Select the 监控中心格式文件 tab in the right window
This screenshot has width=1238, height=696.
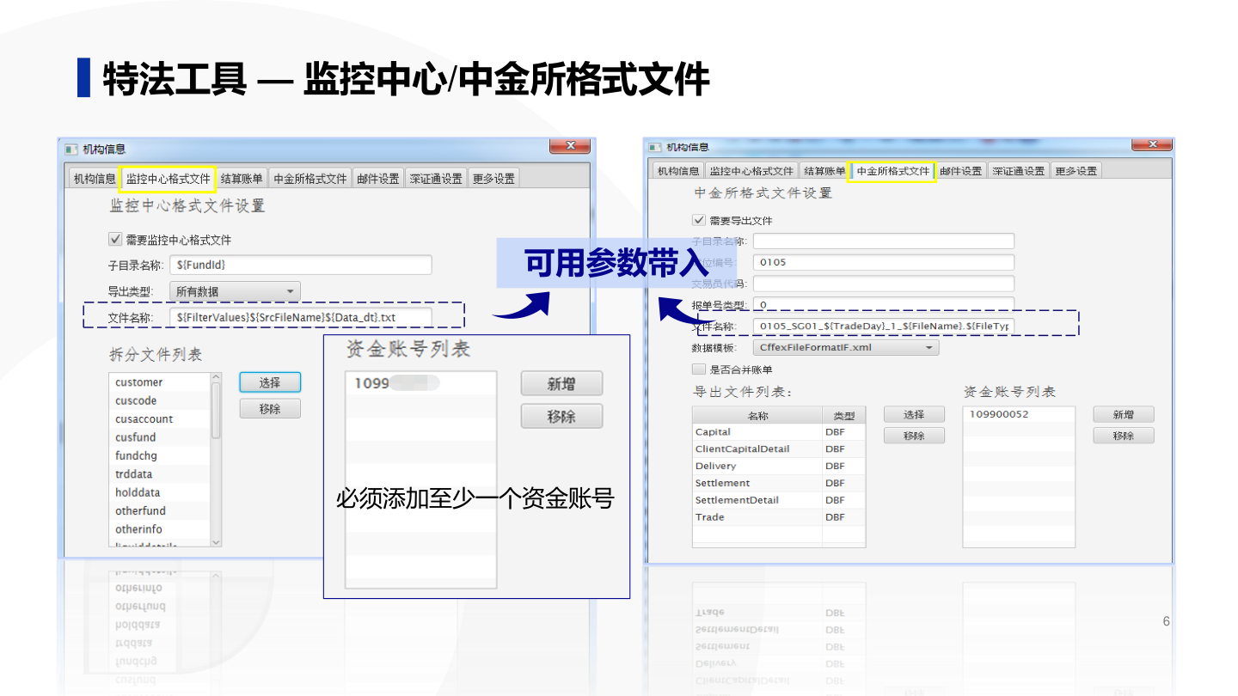(751, 171)
